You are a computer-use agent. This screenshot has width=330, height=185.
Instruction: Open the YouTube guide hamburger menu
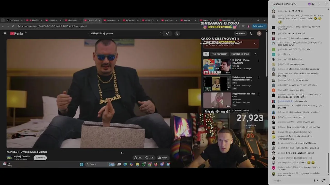click(x=5, y=33)
